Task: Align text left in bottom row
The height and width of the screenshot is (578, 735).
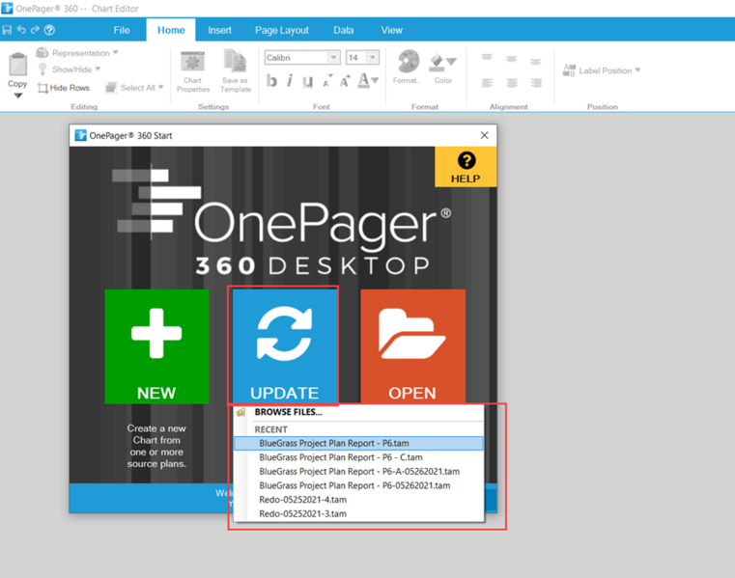Action: (x=488, y=83)
